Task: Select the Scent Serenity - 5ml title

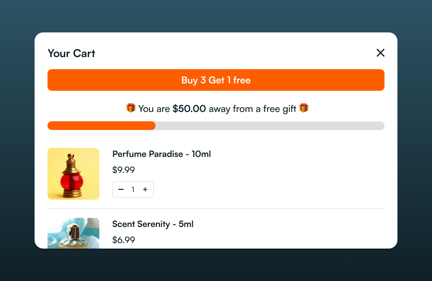Action: click(x=153, y=224)
